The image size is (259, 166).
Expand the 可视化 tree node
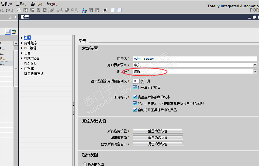click(x=22, y=68)
